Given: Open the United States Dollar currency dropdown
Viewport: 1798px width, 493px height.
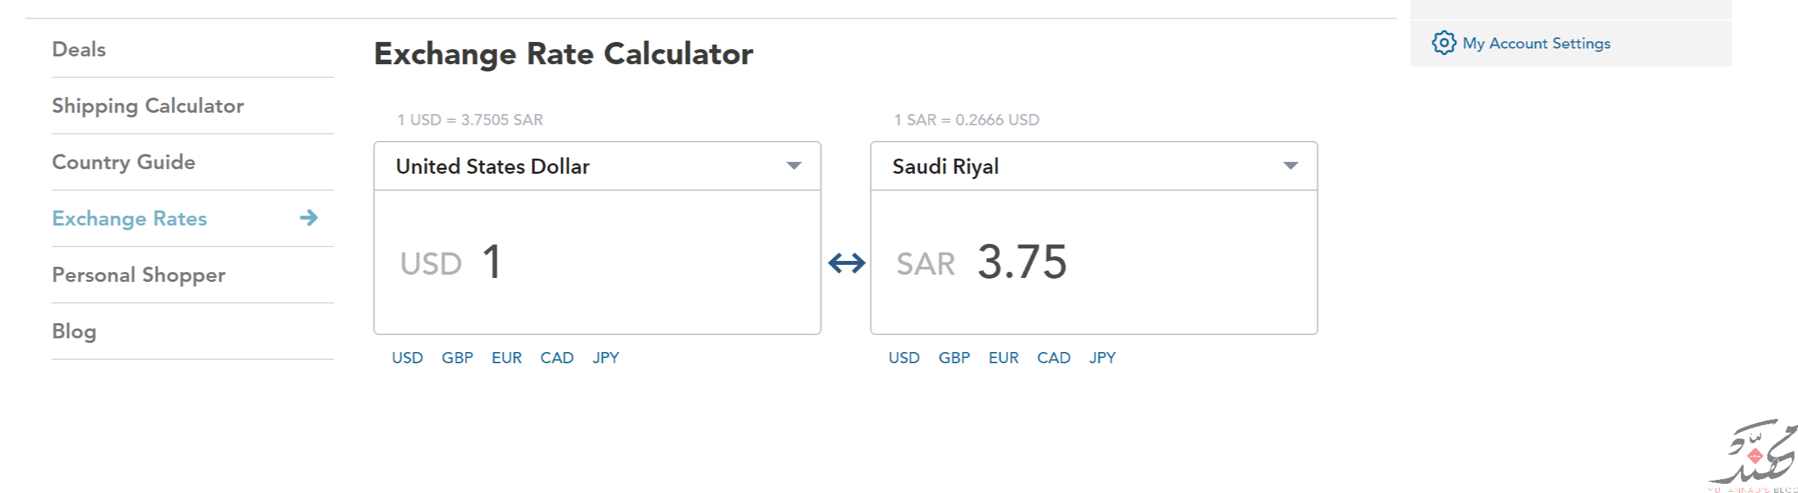Looking at the screenshot, I should 597,166.
